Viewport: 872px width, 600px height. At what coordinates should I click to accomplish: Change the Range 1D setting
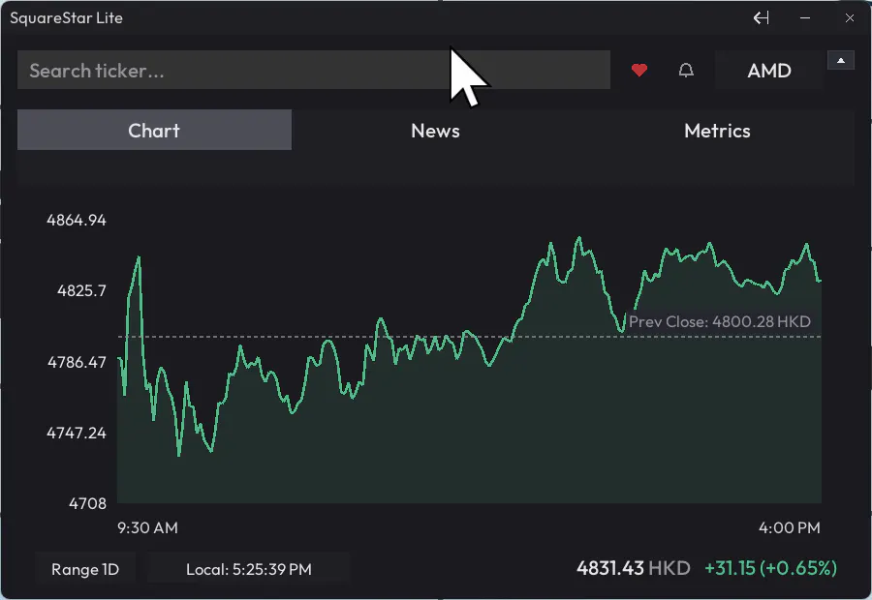pyautogui.click(x=85, y=569)
